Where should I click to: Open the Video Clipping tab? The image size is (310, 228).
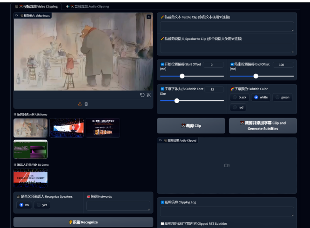pos(36,7)
